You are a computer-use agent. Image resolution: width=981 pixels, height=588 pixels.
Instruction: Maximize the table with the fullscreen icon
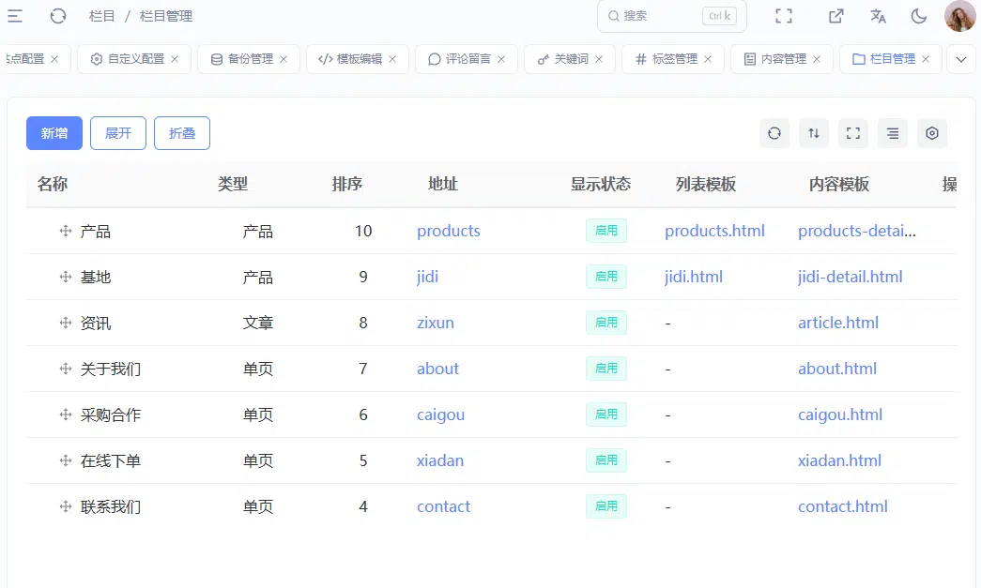tap(853, 133)
